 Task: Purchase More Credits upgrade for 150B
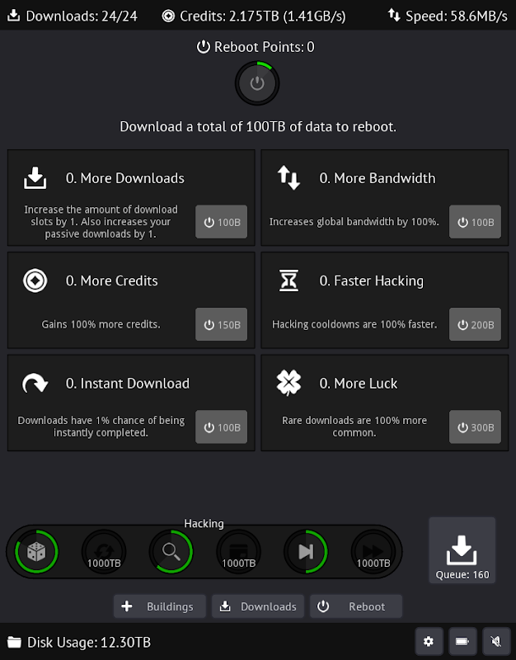pyautogui.click(x=221, y=324)
